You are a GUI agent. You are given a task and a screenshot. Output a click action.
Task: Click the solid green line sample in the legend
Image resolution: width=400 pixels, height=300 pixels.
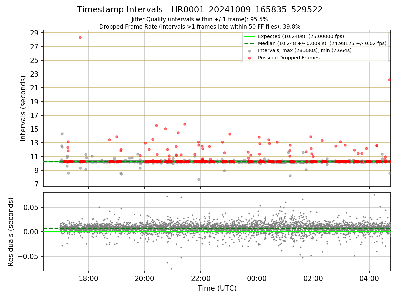[x=250, y=37]
